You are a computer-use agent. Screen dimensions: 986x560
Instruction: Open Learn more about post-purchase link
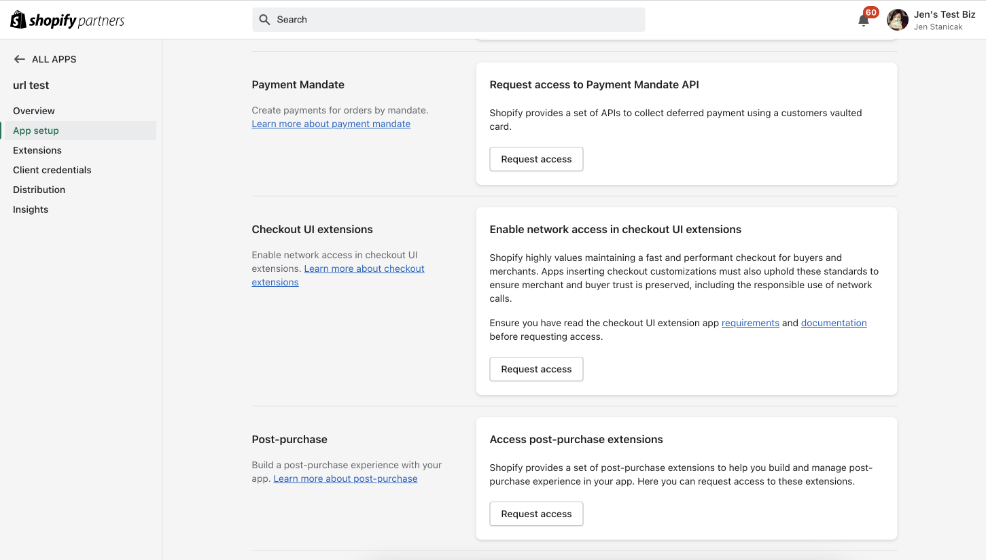click(x=345, y=478)
